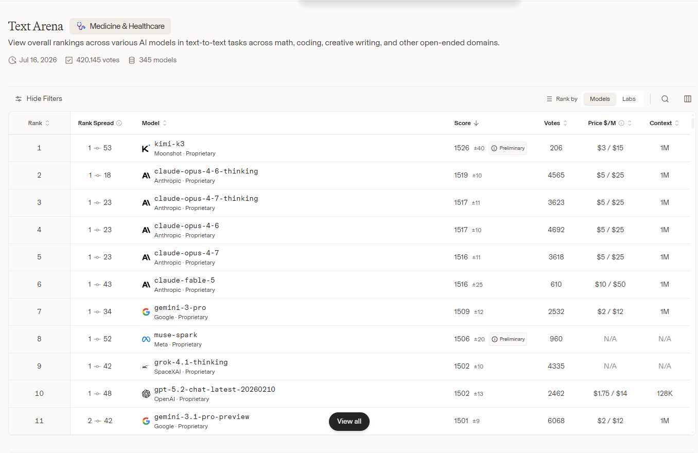Click the rank spread 1 to 18
698x453 pixels.
(x=99, y=176)
